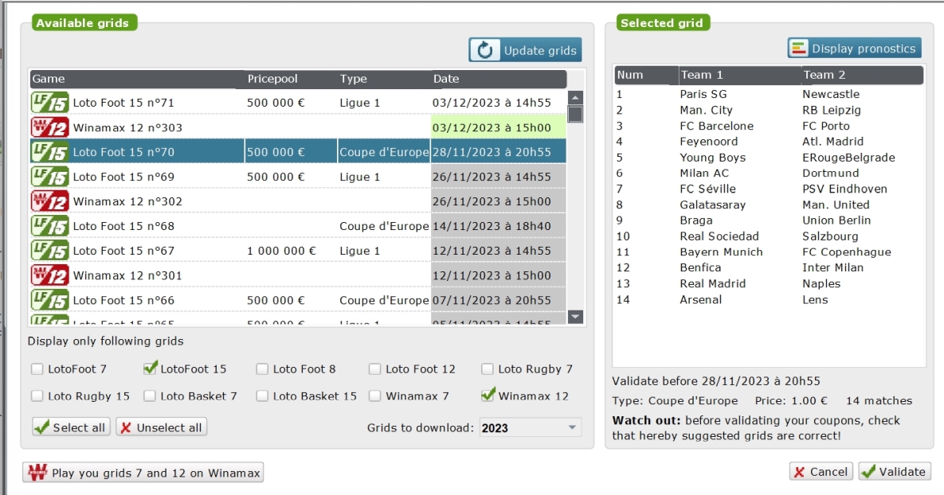Enable the Loto Rugby 7 checkbox

487,368
